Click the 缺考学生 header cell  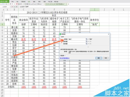tap(95, 20)
